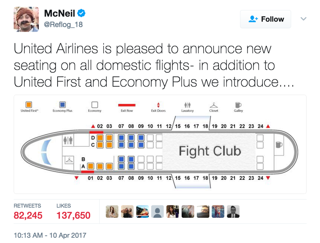Click the Galley cup legend icon
Viewport: 320px width, 243px height.
(238, 105)
